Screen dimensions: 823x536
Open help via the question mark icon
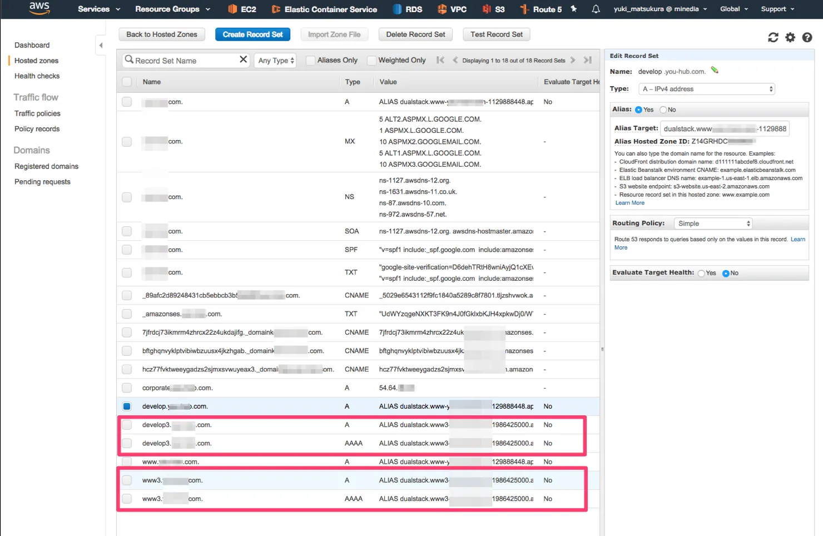coord(807,37)
